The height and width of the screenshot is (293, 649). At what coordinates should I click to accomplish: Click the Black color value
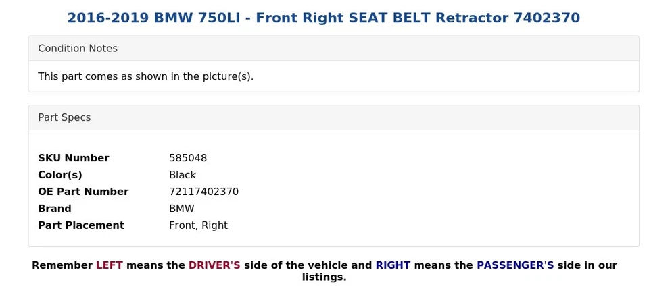[x=183, y=175]
